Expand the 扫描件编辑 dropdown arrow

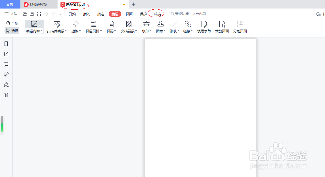[66, 31]
